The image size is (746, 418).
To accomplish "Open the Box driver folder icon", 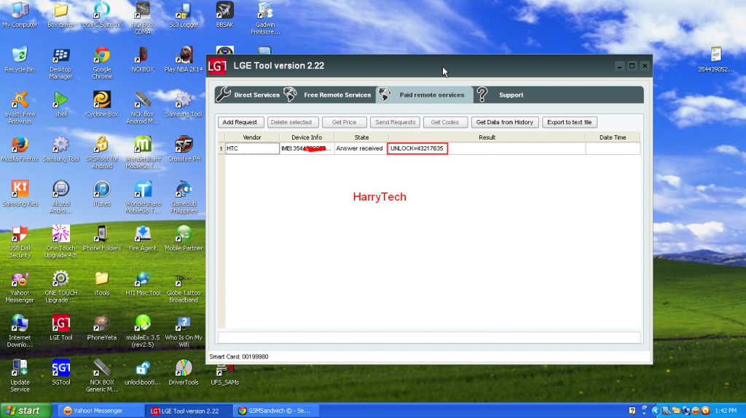I will coord(61,15).
